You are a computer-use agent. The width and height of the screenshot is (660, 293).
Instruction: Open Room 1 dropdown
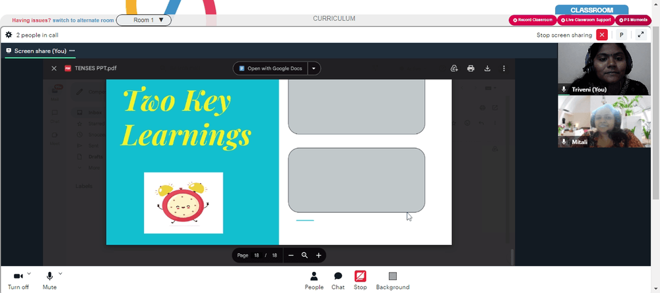coord(143,20)
